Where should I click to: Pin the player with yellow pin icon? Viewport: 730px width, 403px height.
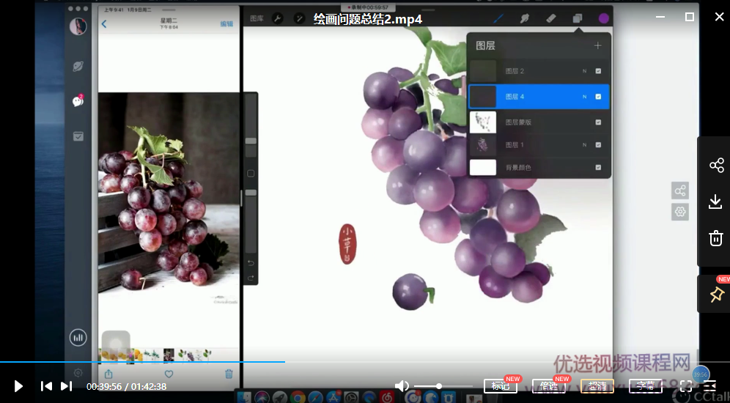(x=716, y=294)
